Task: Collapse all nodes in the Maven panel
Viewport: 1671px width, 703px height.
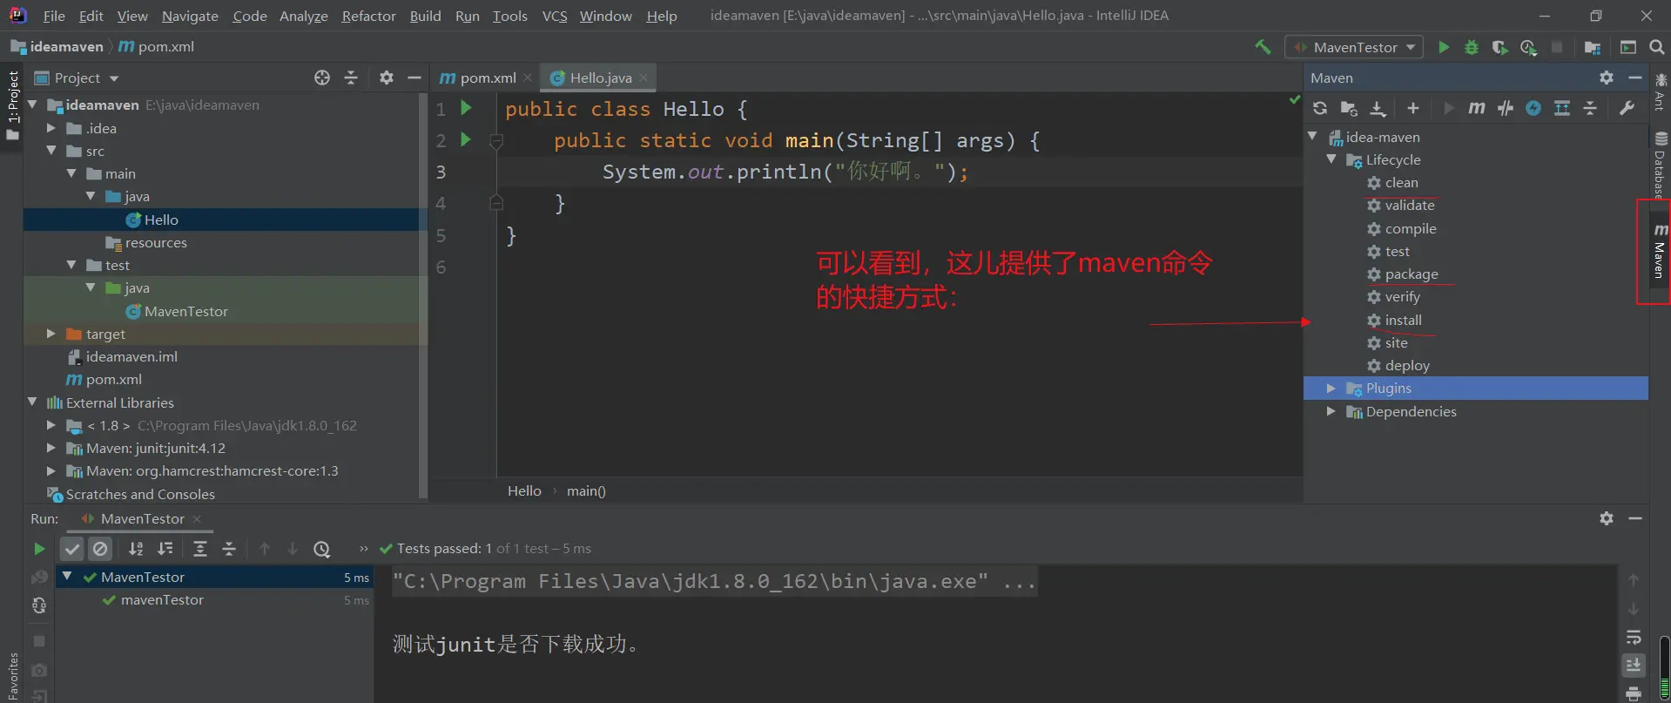Action: click(x=1590, y=108)
